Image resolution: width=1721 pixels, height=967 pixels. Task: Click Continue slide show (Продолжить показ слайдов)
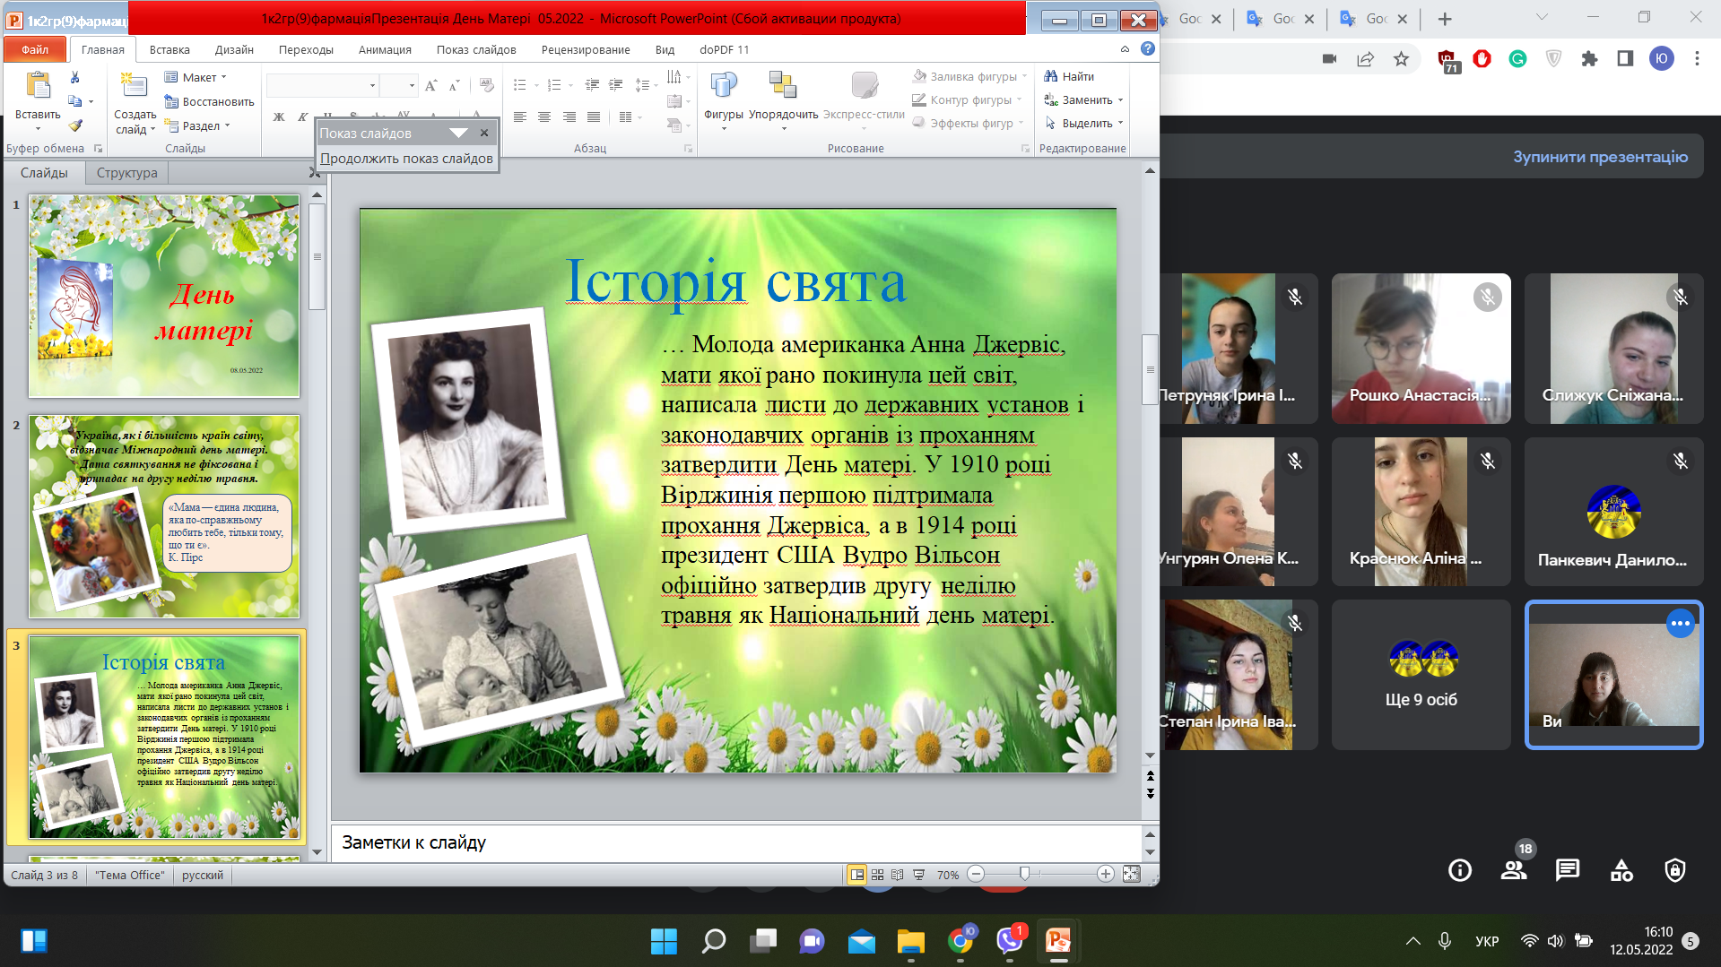(406, 159)
